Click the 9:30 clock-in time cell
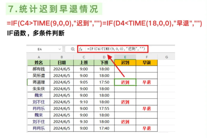Image resolution: width=212 pixels, height=138 pixels. [x=84, y=122]
